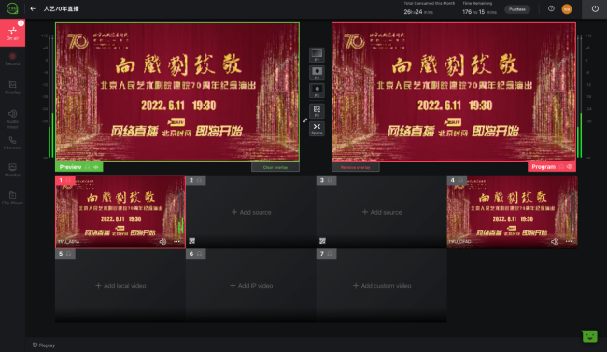Viewport: 607px width, 352px height.
Task: Toggle headphone on source 4
Action: [x=460, y=180]
